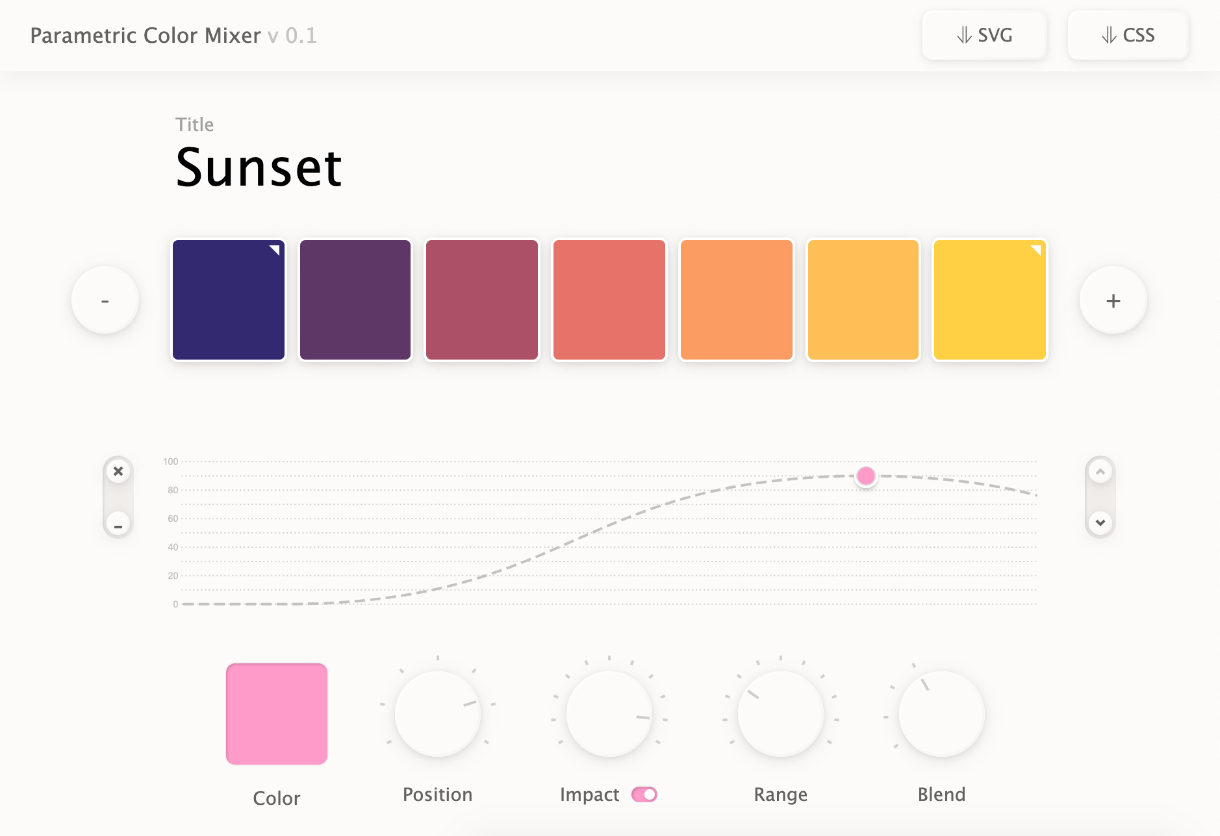The image size is (1220, 836).
Task: Click the Impact knob
Action: point(609,713)
